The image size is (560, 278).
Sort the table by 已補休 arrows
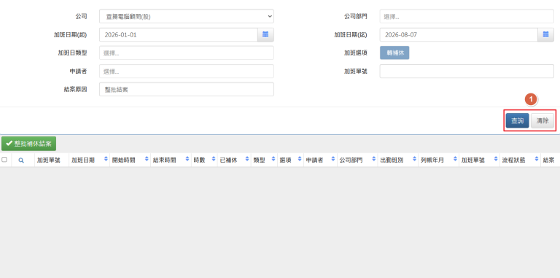coord(247,159)
